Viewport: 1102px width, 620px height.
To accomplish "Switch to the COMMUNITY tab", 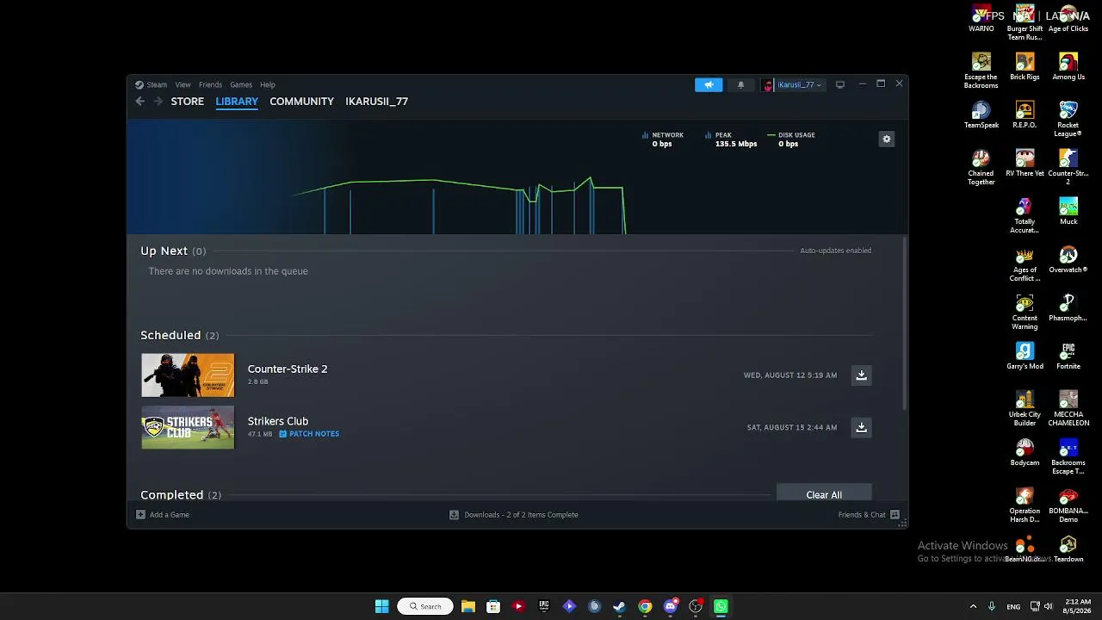I will [x=301, y=101].
